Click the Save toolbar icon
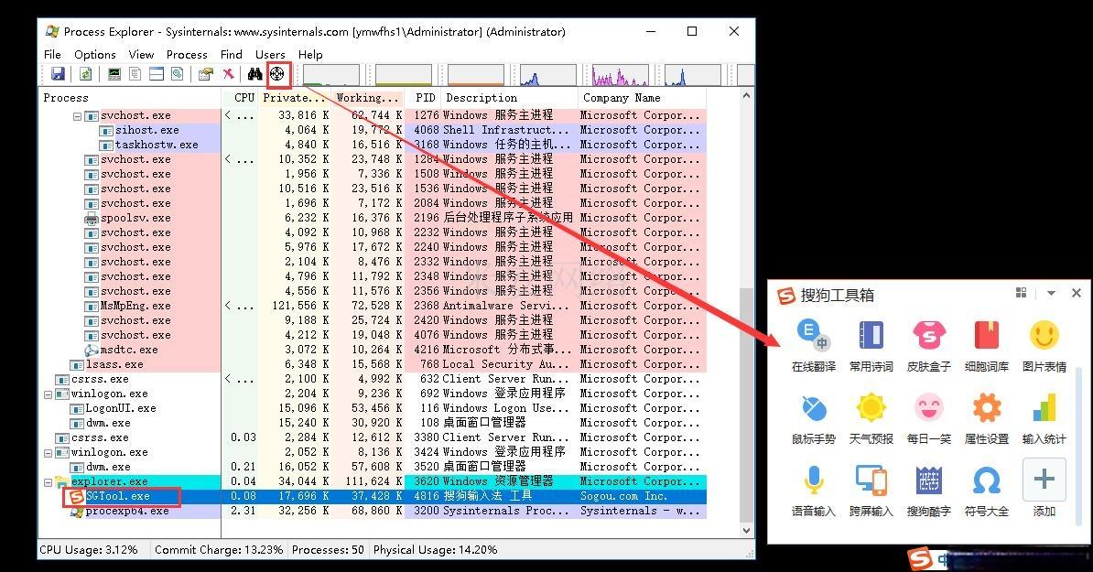Viewport: 1093px width, 572px height. tap(57, 74)
